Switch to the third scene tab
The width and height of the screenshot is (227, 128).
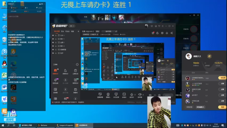point(67,31)
